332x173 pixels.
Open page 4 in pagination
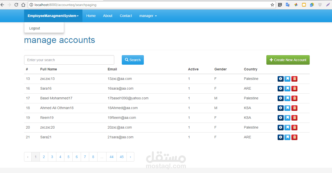coord(60,157)
